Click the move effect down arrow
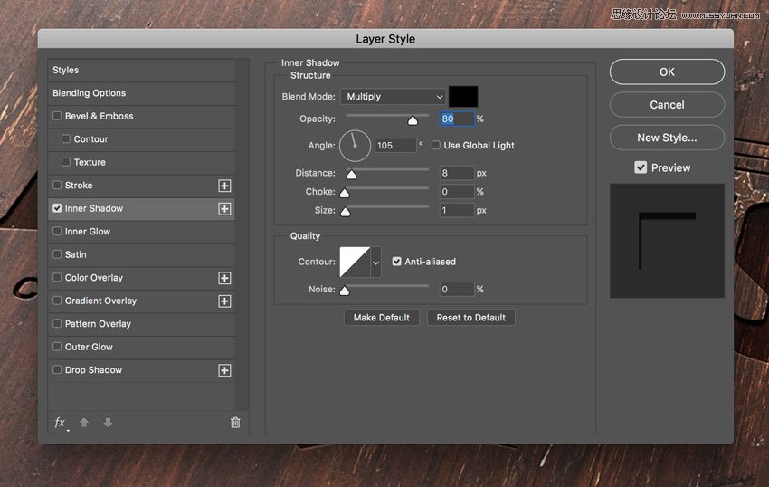 pos(108,423)
